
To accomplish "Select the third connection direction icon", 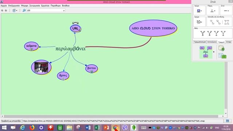I will coord(226,22).
